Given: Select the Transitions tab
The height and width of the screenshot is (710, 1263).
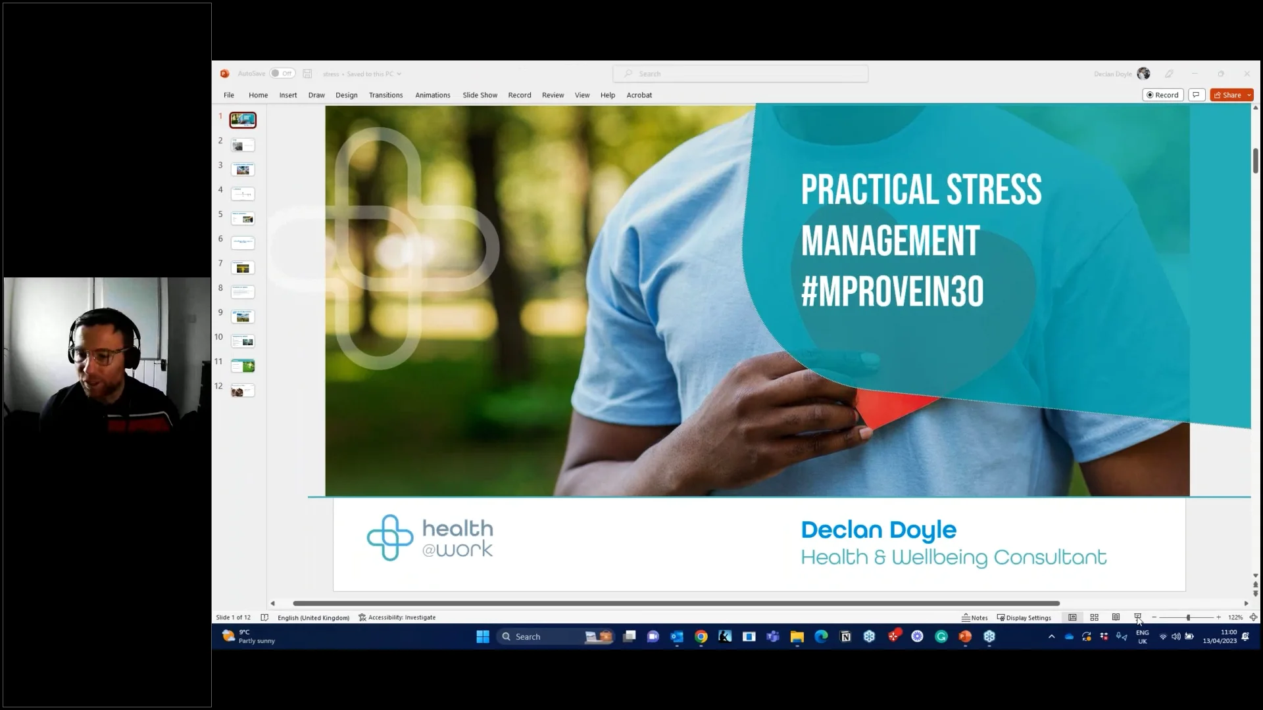Looking at the screenshot, I should [x=385, y=95].
